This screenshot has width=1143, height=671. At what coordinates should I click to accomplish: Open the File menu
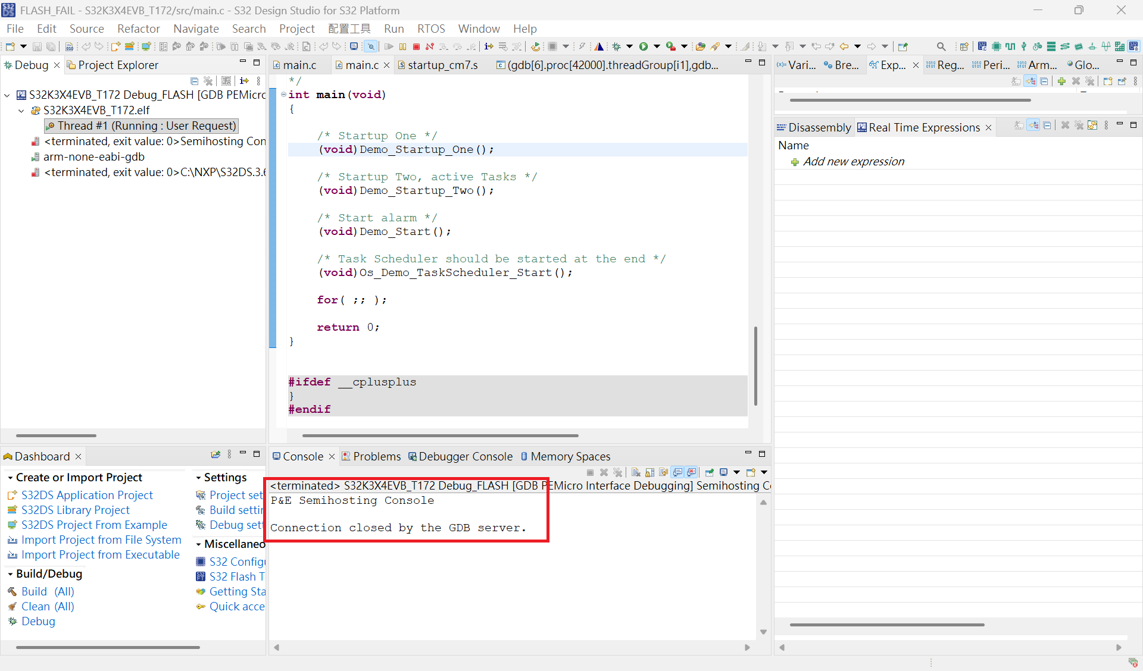coord(15,29)
